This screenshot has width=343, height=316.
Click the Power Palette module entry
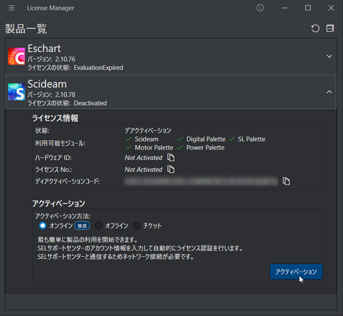pos(200,147)
